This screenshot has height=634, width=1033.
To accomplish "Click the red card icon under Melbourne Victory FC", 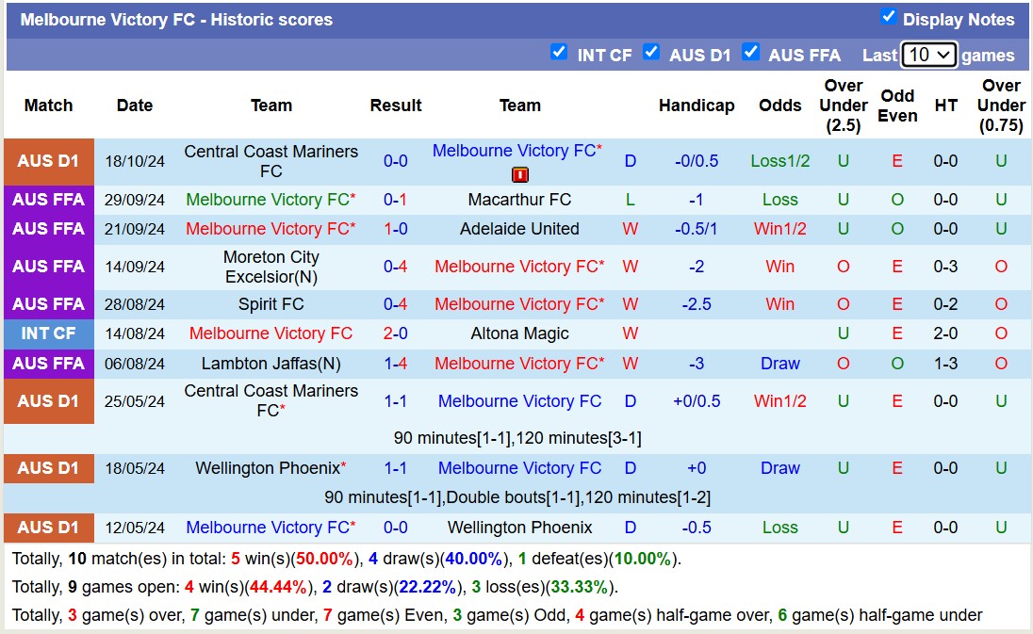I will pos(520,173).
